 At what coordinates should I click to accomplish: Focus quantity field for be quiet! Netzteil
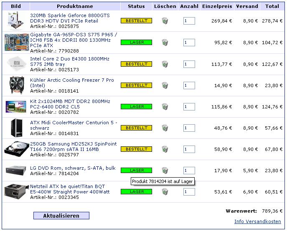pyautogui.click(x=189, y=192)
